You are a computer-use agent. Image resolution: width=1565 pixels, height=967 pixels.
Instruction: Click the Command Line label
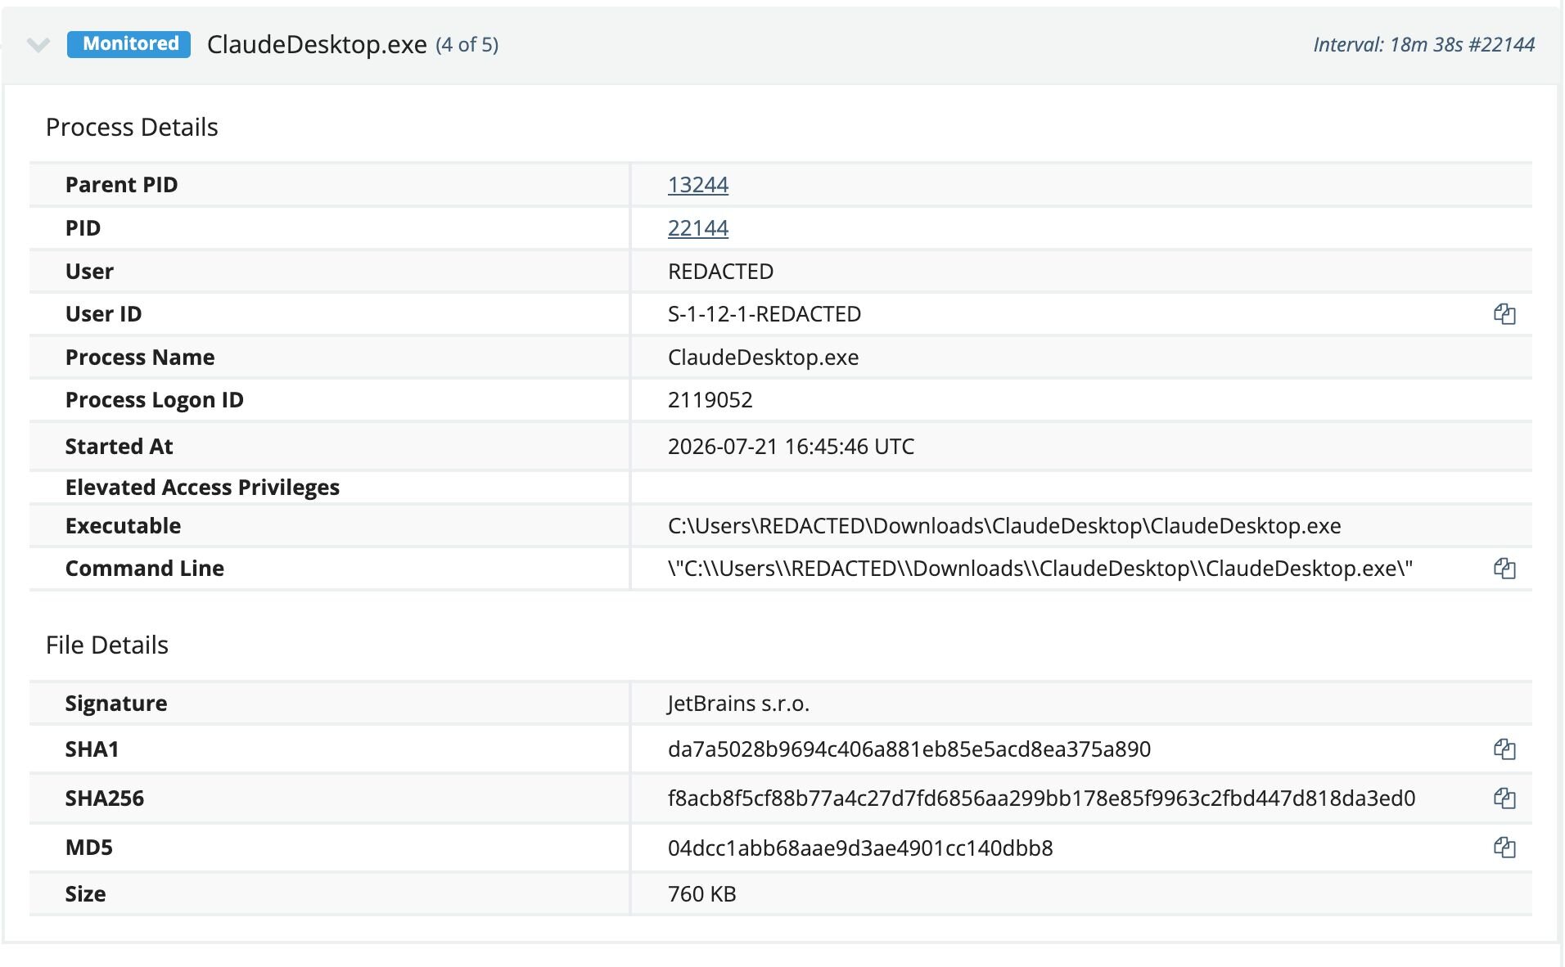click(x=144, y=569)
